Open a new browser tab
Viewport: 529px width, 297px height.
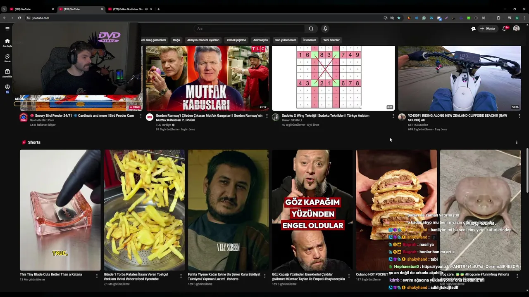pos(159,9)
